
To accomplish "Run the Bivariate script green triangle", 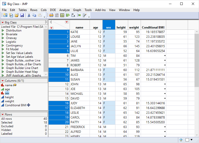I will click(x=3, y=34).
